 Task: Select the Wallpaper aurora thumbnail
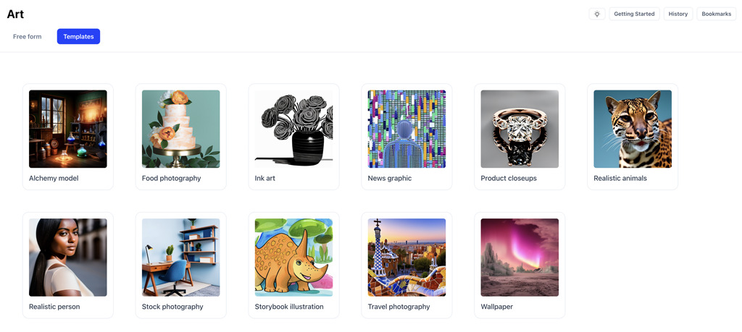520,257
